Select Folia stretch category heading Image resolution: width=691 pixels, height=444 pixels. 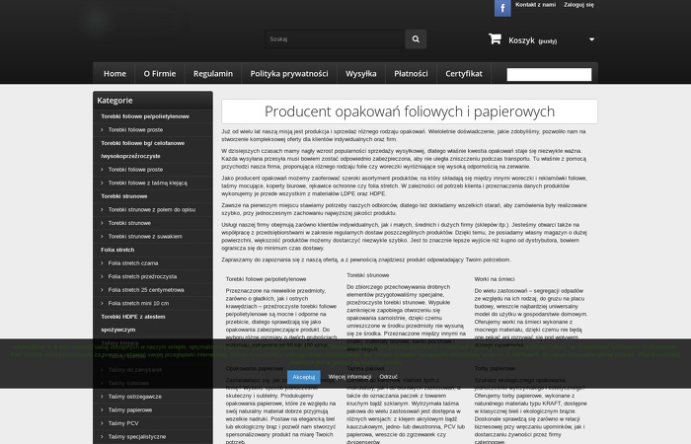117,250
